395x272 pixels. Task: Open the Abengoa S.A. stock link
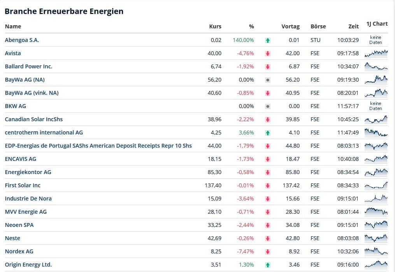pos(22,40)
